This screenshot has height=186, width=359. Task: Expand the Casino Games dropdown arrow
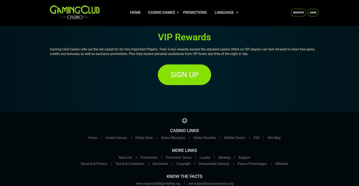coord(178,13)
